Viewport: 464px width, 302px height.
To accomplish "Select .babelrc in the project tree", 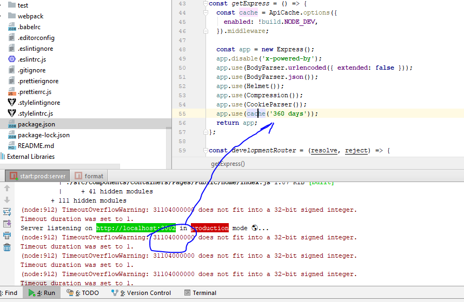I will click(29, 27).
